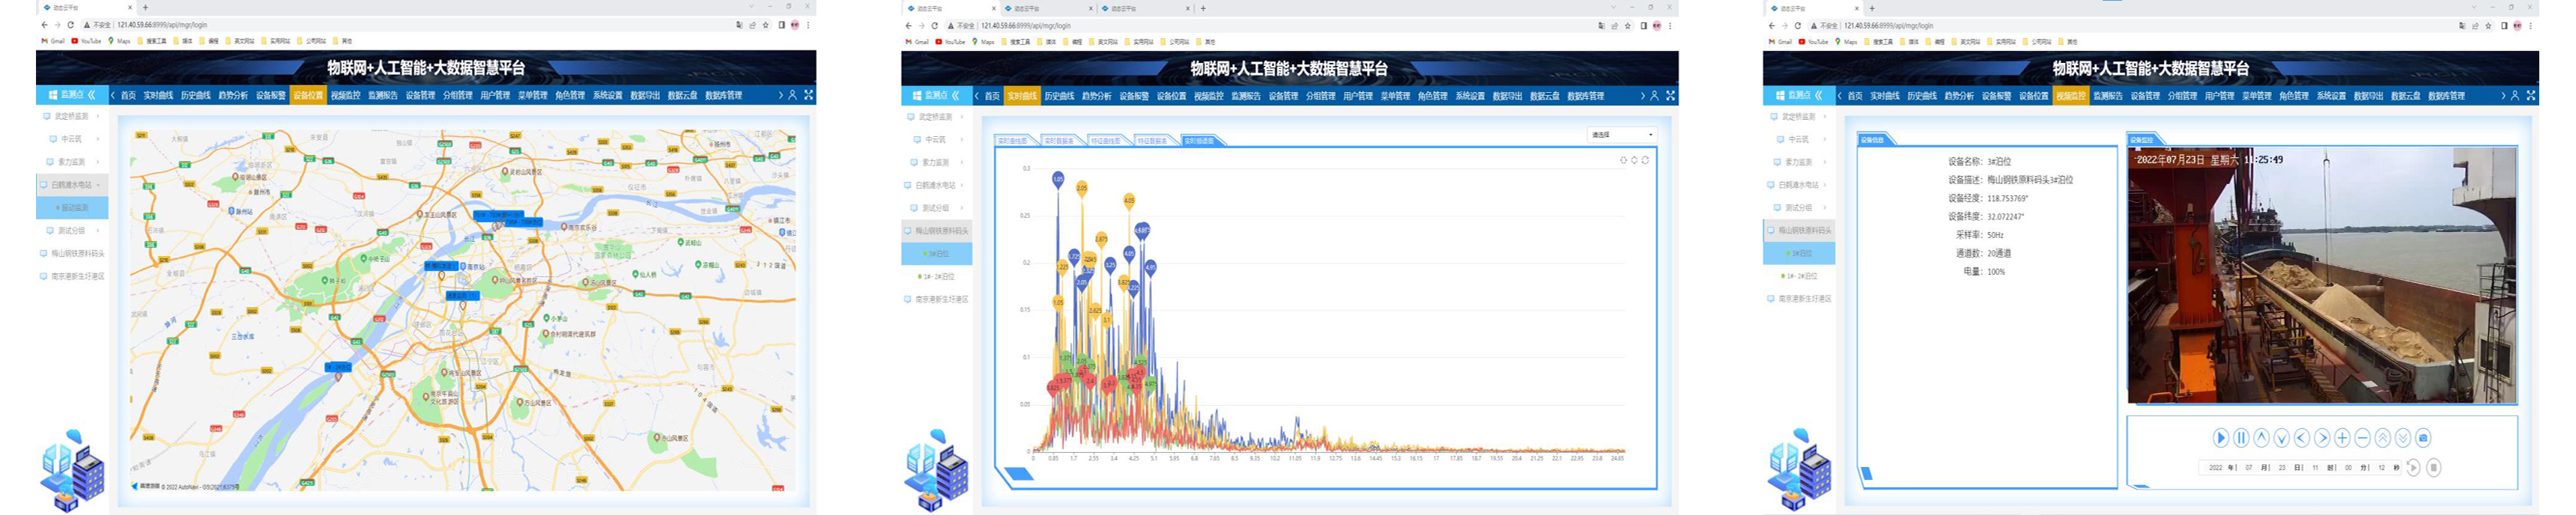Collapse the 监测点 sidebar in the map window
The image size is (2576, 515).
[x=92, y=95]
